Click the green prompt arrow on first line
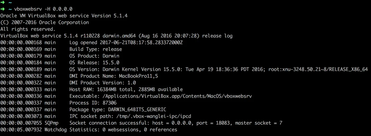The image size is (371, 136). [2, 2]
